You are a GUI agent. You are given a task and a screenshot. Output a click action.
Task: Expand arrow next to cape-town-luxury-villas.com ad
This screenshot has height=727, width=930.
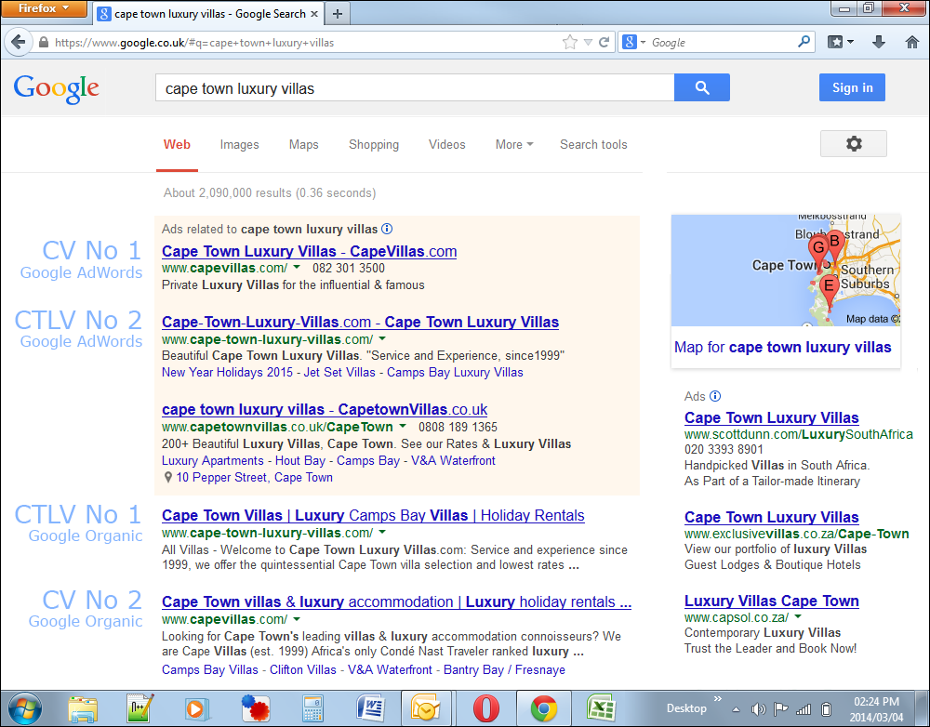pos(382,339)
